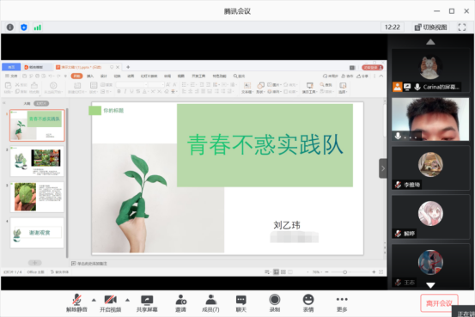Enter full screen mode
The height and width of the screenshot is (317, 475).
click(x=461, y=27)
